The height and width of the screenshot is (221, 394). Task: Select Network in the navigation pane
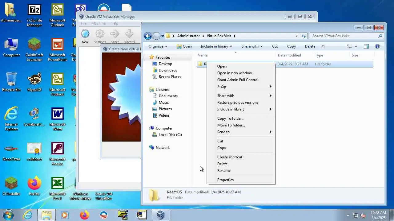pyautogui.click(x=163, y=148)
